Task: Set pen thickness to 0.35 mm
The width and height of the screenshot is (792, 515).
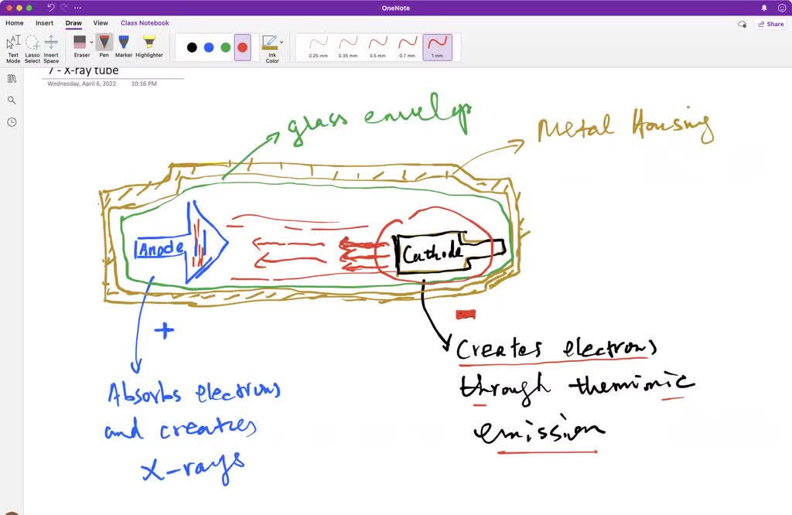Action: pos(348,47)
